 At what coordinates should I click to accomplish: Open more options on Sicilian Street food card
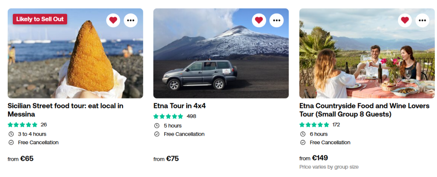click(x=131, y=20)
